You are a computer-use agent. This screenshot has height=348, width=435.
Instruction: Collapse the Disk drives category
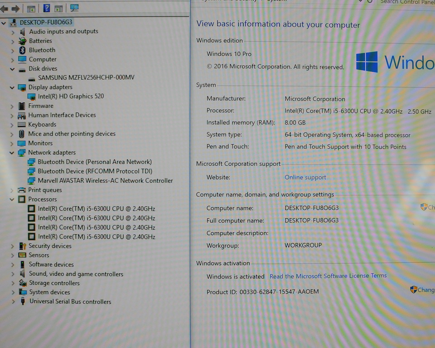[12, 69]
